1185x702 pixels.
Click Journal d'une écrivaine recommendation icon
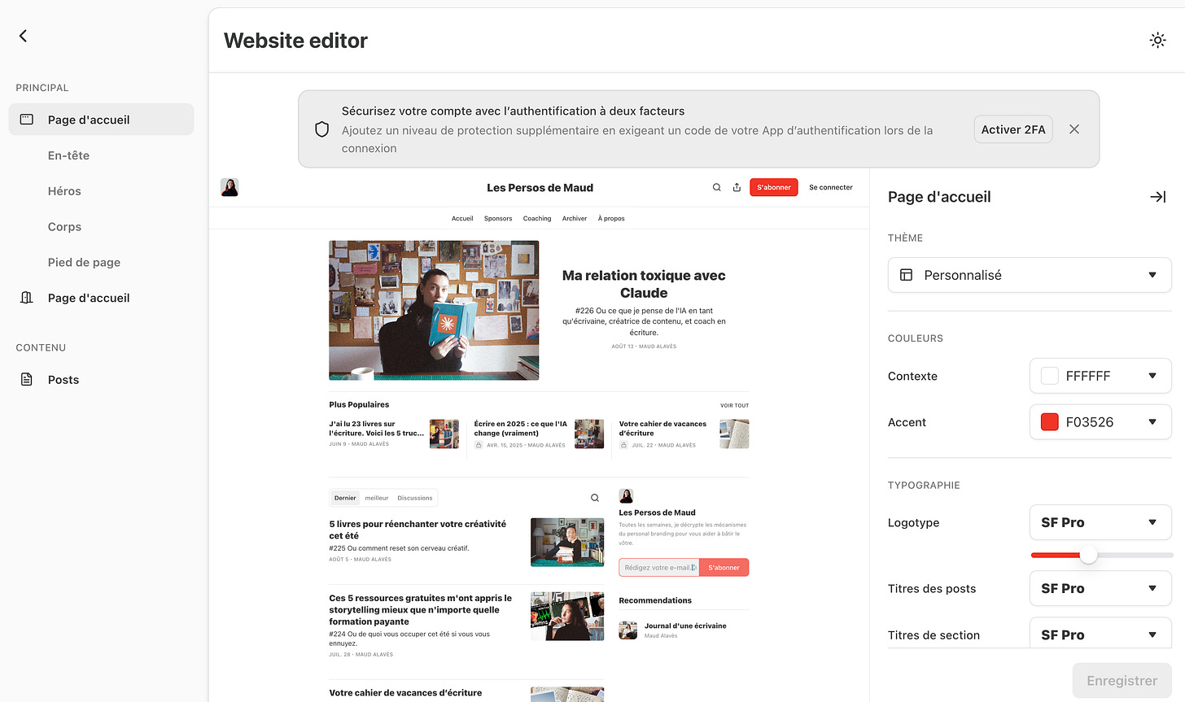pyautogui.click(x=628, y=630)
